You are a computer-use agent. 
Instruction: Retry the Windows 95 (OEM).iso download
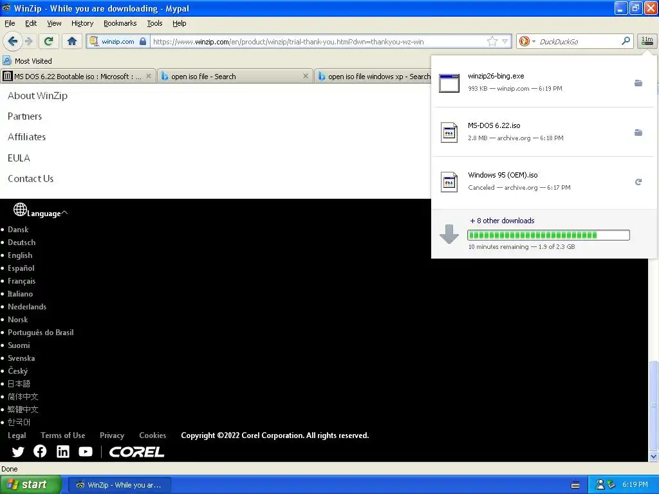[x=638, y=182]
